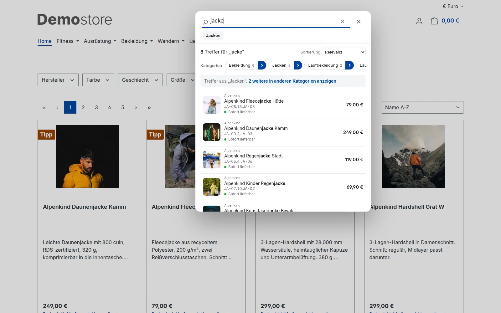The image size is (501, 313).
Task: Close the search overlay
Action: [359, 22]
